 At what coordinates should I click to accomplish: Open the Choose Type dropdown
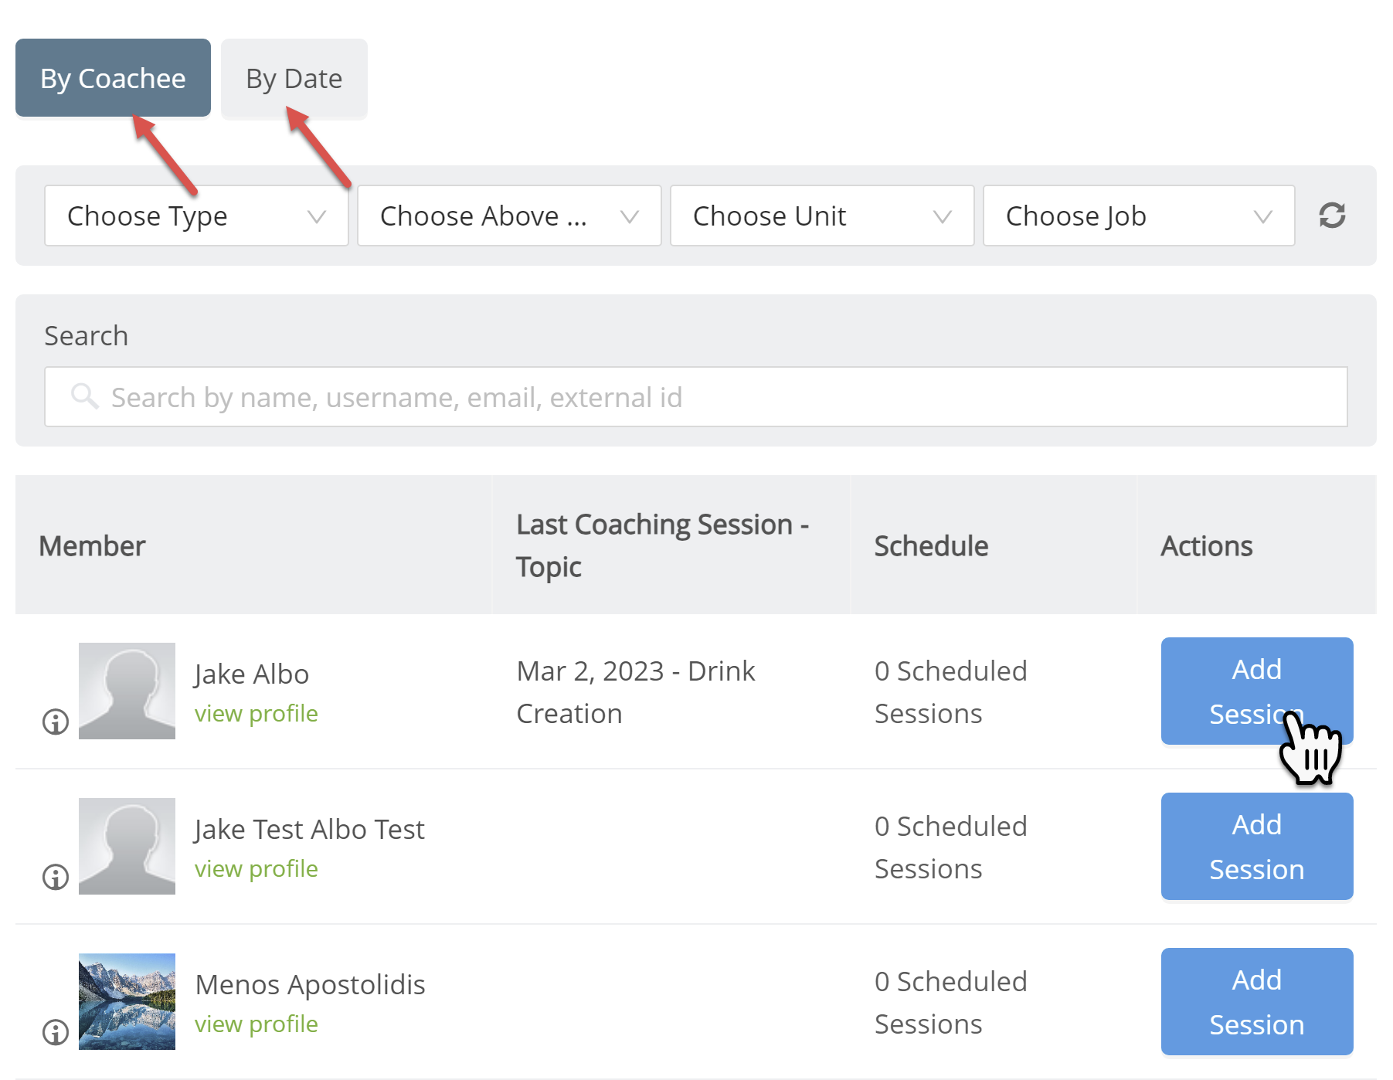point(196,216)
